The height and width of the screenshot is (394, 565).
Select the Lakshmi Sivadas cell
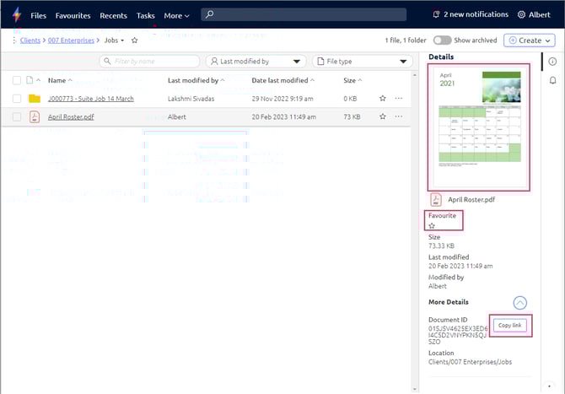coord(191,99)
